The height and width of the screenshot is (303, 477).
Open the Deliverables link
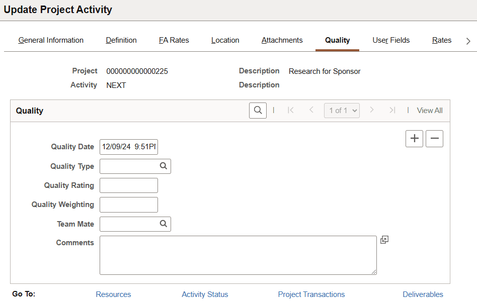click(x=423, y=294)
